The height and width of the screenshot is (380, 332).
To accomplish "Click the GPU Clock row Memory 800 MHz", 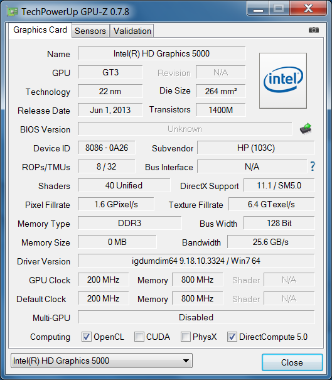I will [x=197, y=280].
